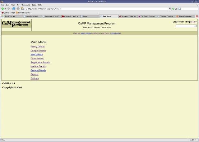
Task: Click the Stop loading icon
Action: (x=18, y=9)
